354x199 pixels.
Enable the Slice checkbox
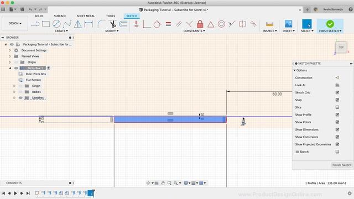[337, 107]
